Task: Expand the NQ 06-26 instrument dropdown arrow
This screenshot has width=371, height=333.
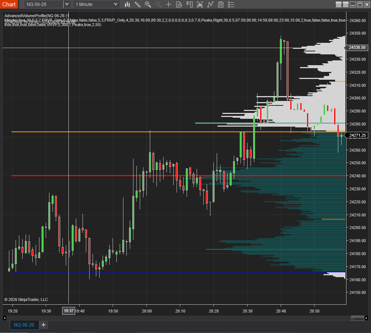Action: tap(67, 4)
